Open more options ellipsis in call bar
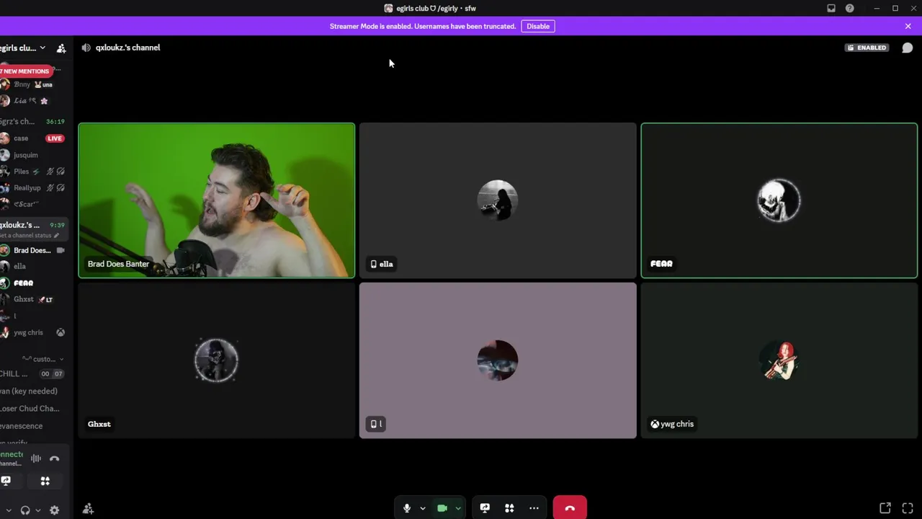Screen dimensions: 922x519 point(534,508)
